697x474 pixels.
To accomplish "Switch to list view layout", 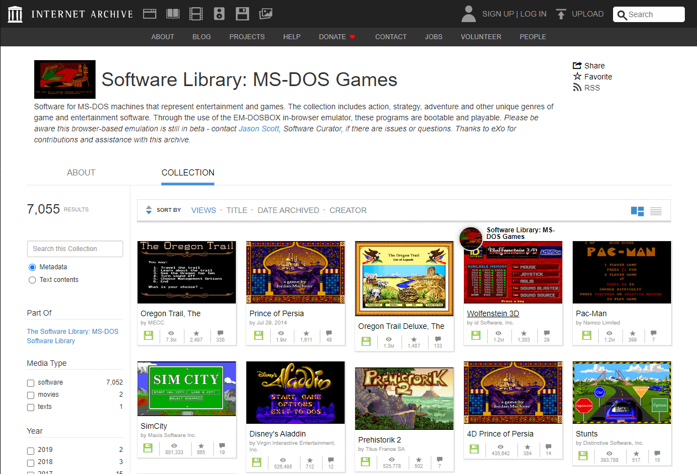I will (x=655, y=211).
